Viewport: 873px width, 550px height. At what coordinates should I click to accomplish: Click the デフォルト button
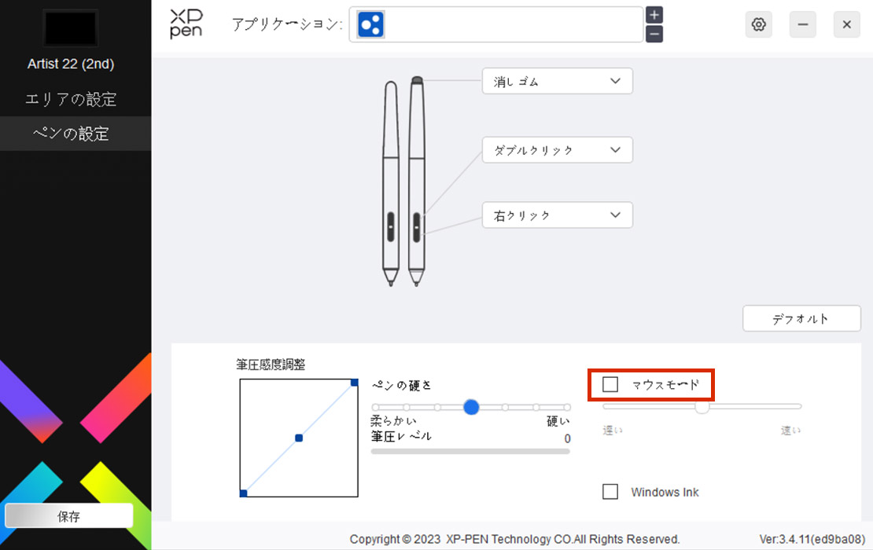[x=801, y=319]
